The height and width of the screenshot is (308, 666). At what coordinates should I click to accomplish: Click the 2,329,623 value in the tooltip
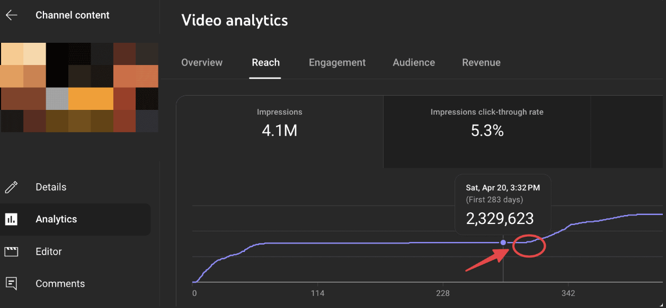coord(499,218)
